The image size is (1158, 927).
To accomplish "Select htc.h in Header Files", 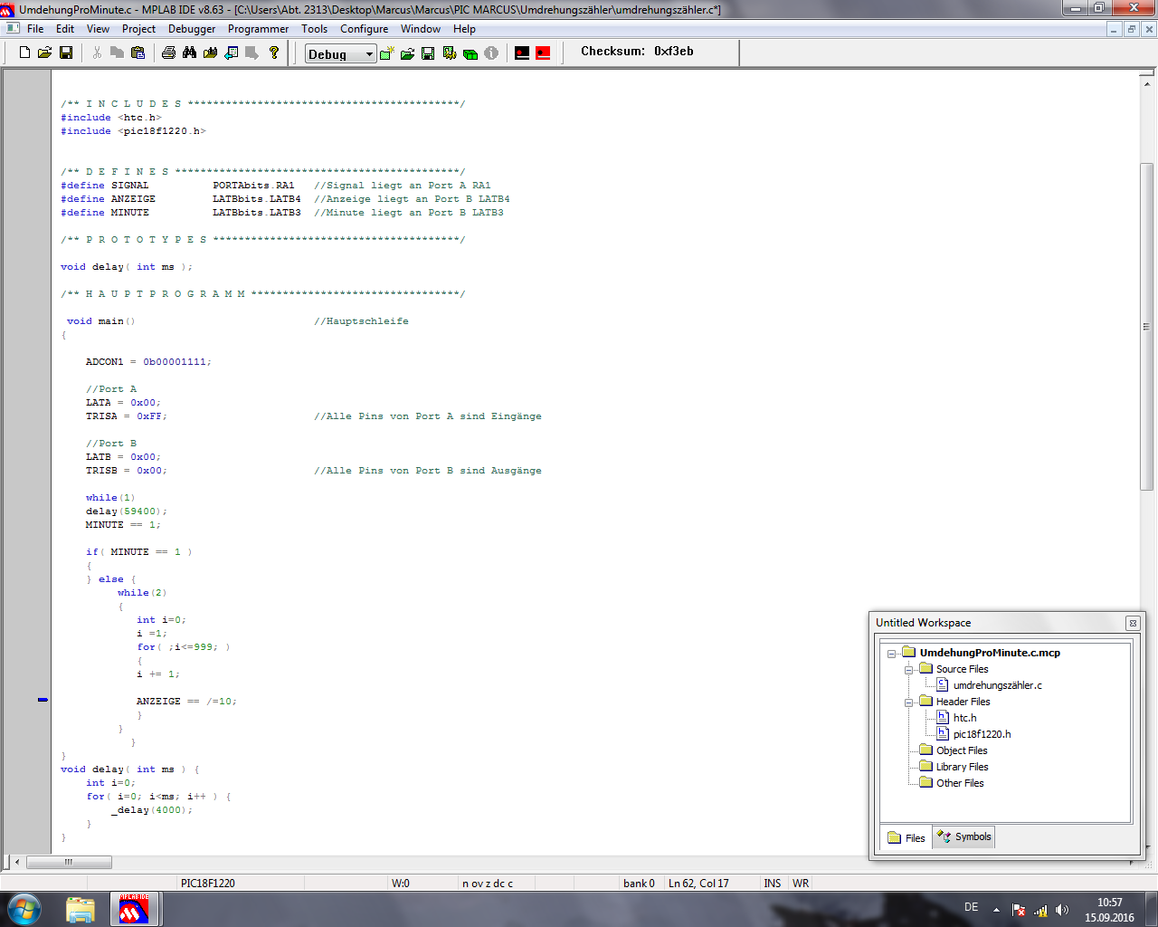I will (x=964, y=718).
